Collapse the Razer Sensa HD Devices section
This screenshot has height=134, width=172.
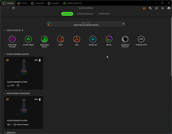(5, 93)
